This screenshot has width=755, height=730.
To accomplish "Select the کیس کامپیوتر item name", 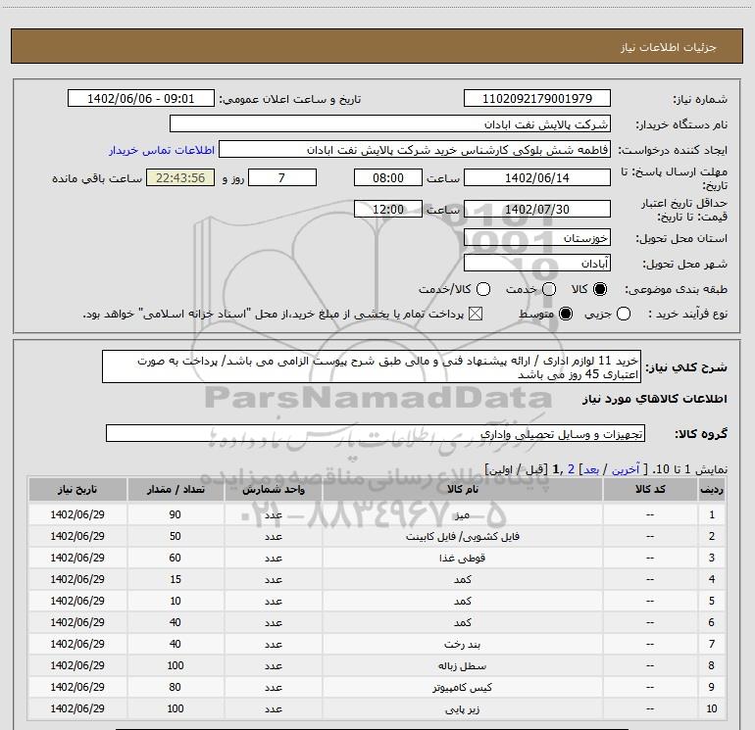I will 462,687.
